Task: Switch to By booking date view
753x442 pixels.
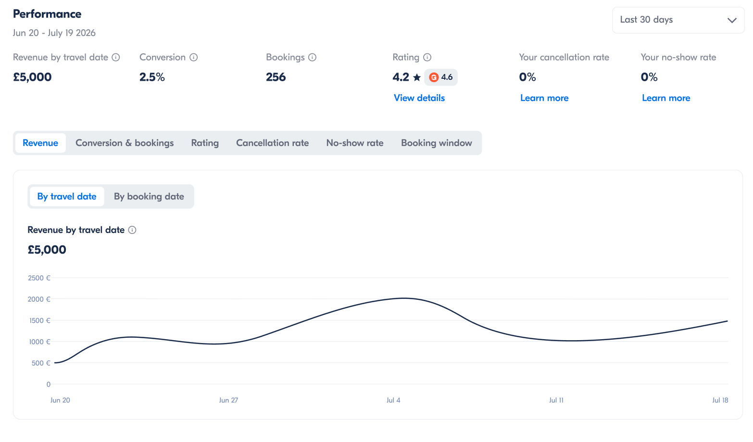Action: [149, 196]
